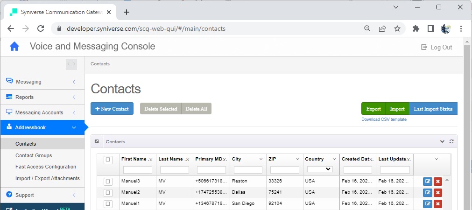Edit the Manuel2 contact

(x=427, y=193)
